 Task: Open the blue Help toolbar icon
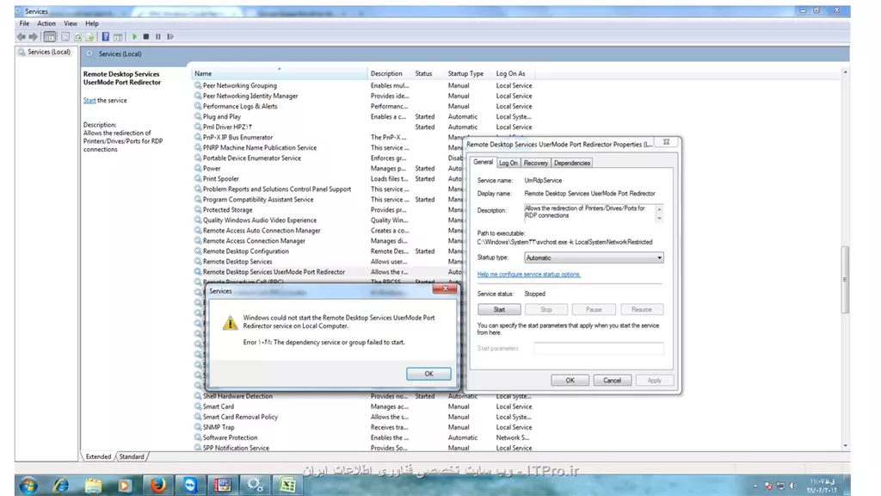(x=105, y=36)
